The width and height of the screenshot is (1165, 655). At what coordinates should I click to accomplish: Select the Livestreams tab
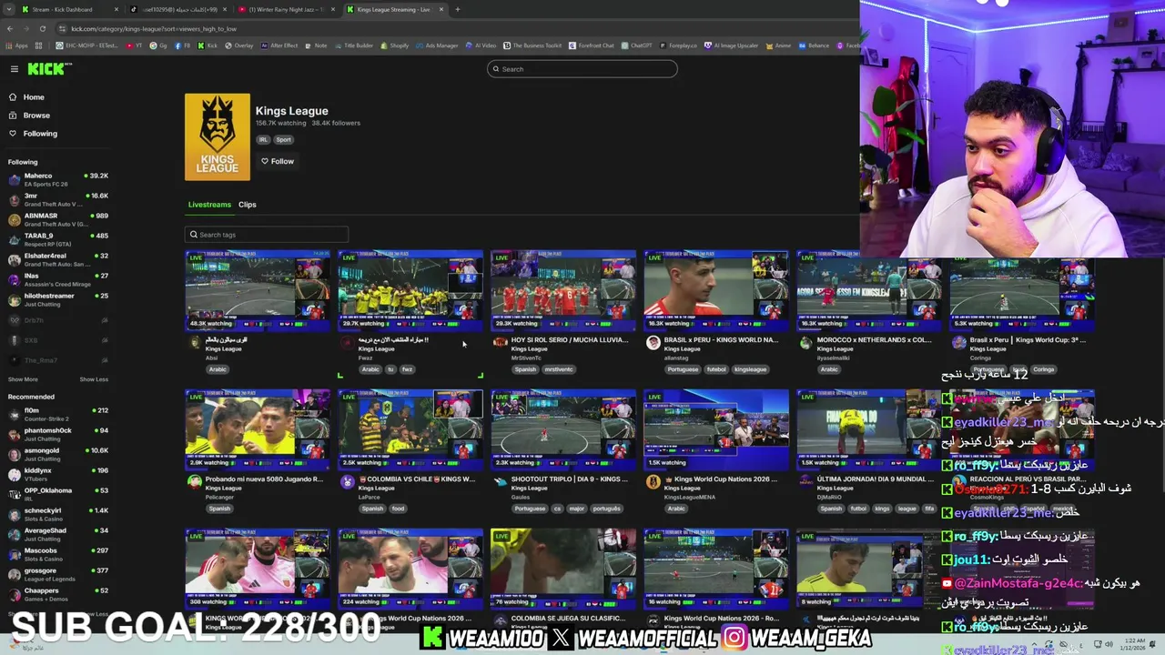click(x=209, y=205)
